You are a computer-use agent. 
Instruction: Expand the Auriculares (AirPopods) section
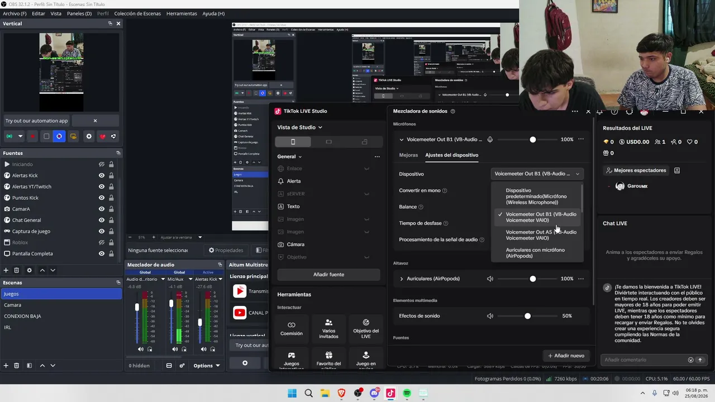(x=401, y=279)
